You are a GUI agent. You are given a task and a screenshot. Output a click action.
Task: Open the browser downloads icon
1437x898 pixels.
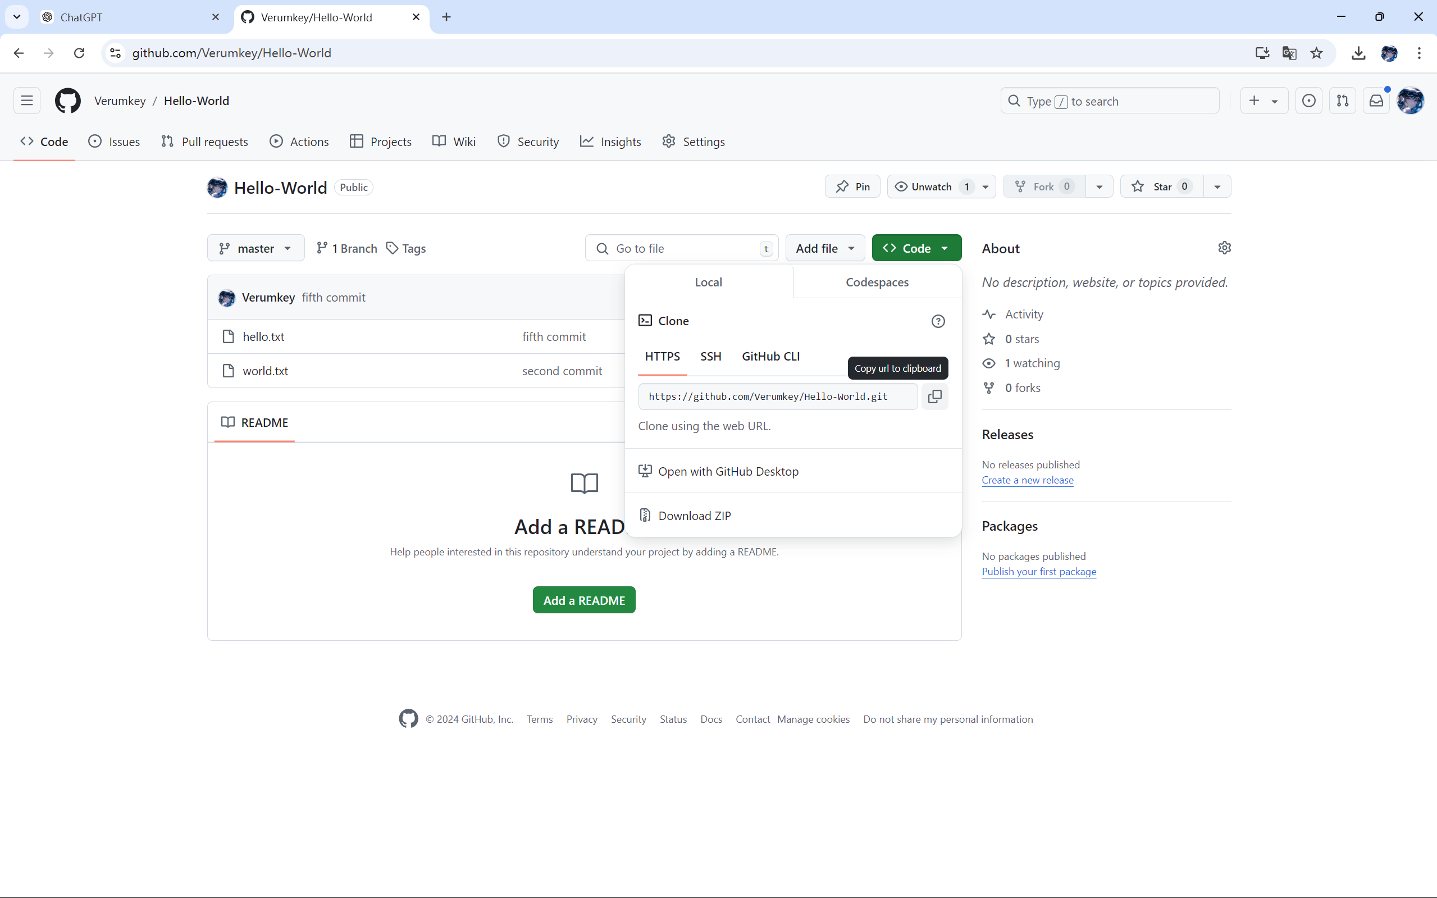(x=1358, y=53)
